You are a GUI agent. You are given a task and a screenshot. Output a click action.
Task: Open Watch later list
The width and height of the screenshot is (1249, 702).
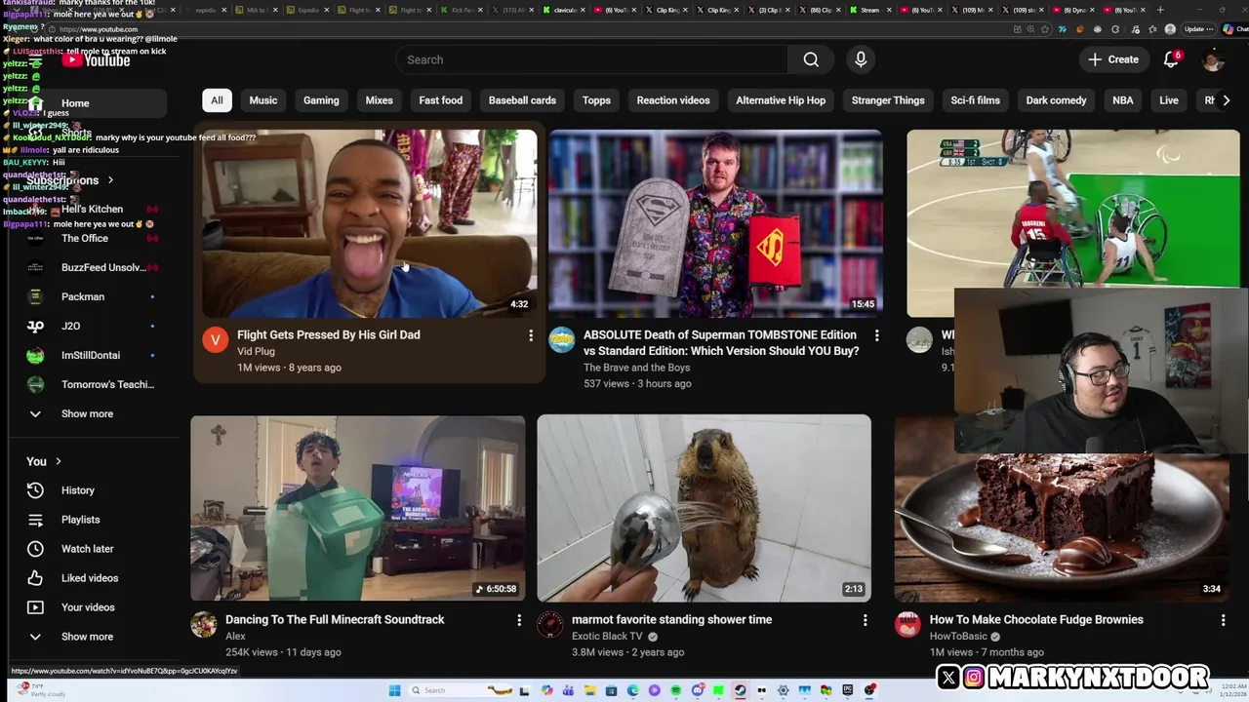point(88,549)
